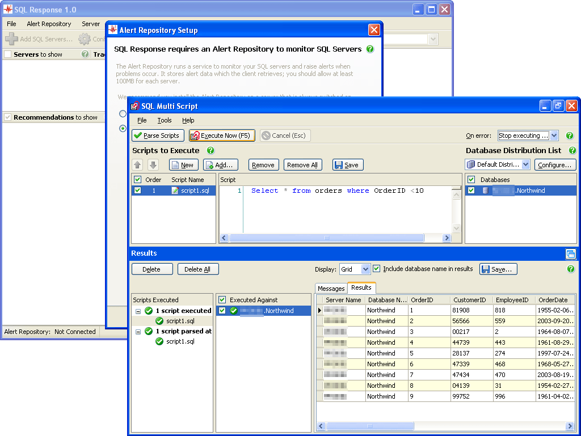This screenshot has height=436, width=581.
Task: Click results grid horizontal scrollbar thumb
Action: tap(370, 426)
